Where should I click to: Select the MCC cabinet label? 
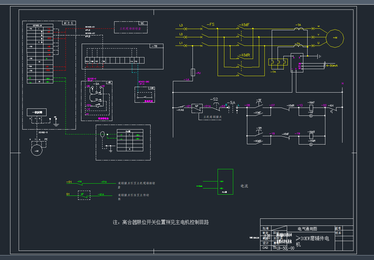point(69,23)
